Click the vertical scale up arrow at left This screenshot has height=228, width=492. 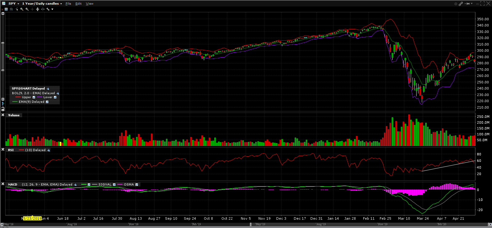pos(3,13)
